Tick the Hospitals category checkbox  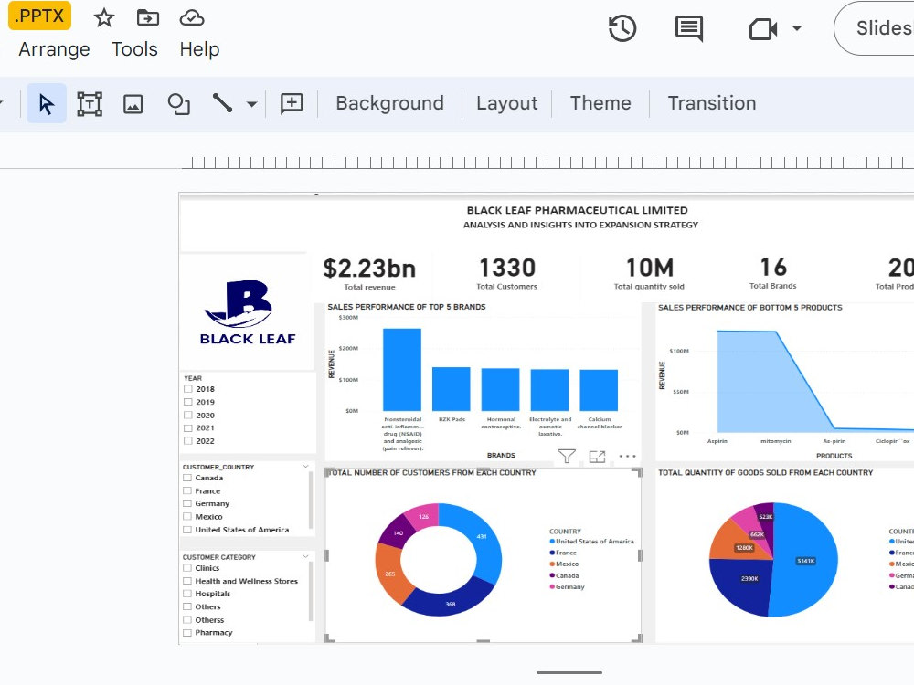187,594
